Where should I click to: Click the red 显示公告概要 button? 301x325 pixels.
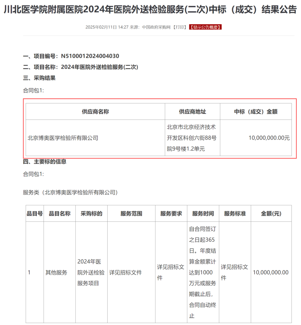(x=205, y=27)
